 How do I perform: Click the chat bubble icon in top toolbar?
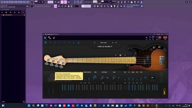point(138,2)
